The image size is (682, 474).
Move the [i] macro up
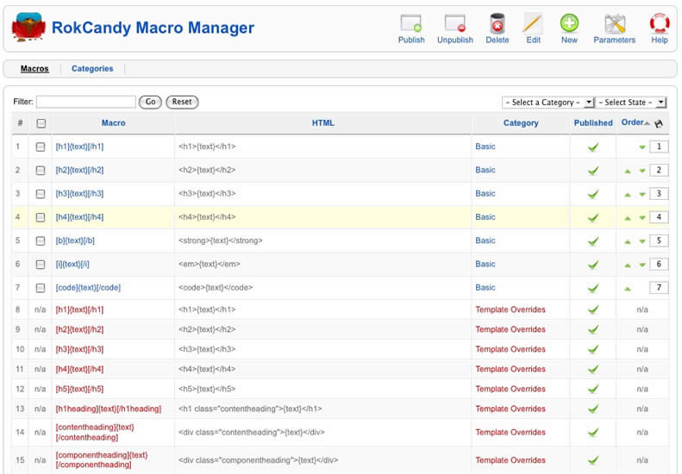(x=627, y=265)
